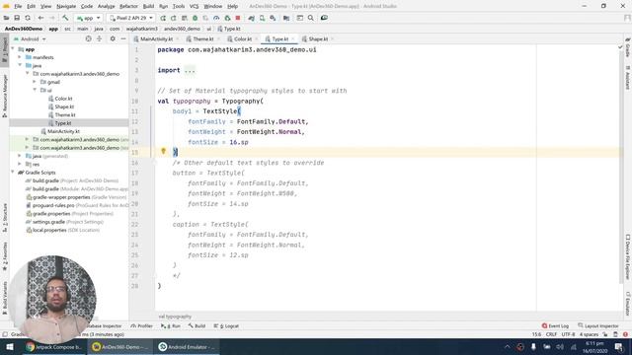Click the CRLF line separator status item
The width and height of the screenshot is (632, 355).
(x=551, y=334)
